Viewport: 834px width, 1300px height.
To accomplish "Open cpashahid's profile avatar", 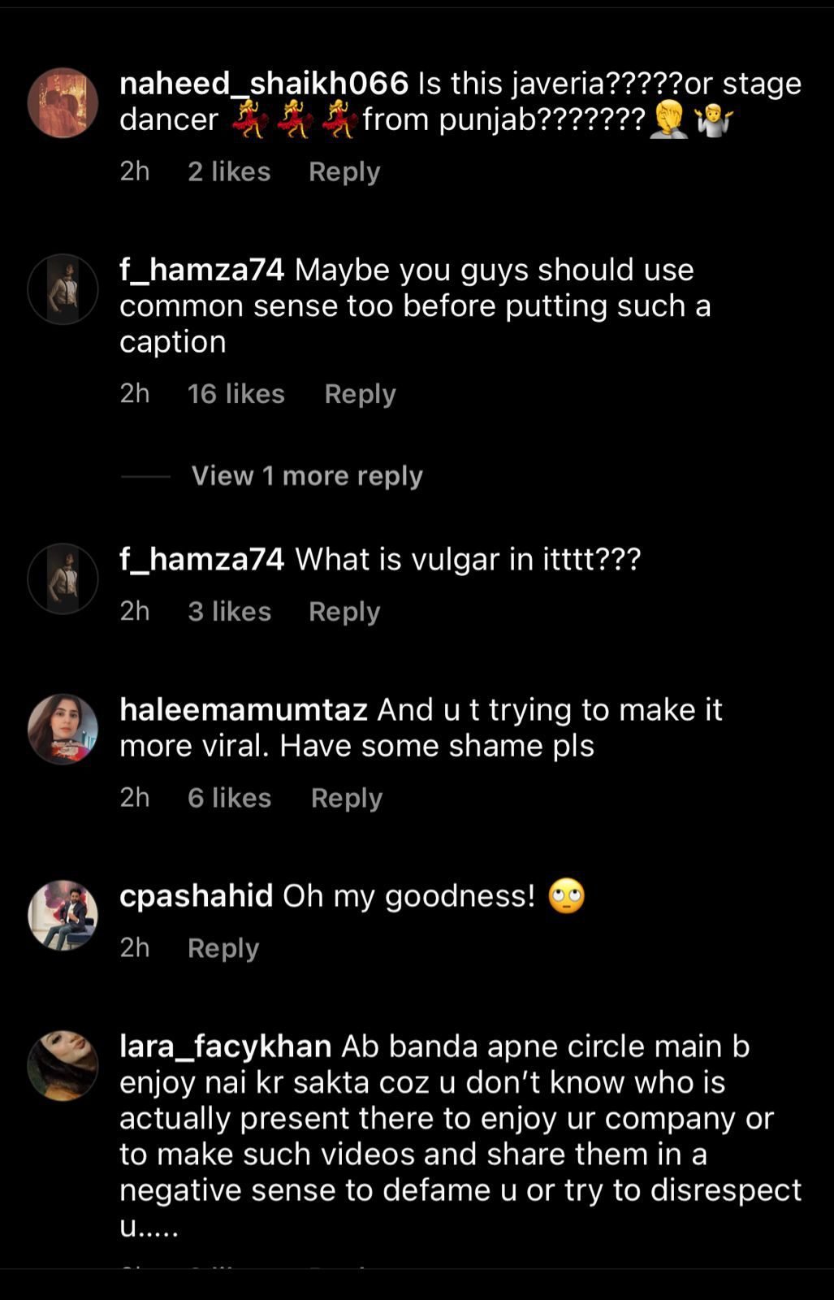I will coord(63,915).
